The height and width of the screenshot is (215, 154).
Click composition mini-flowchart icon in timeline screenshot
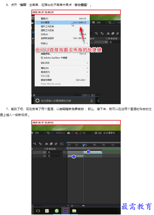[35, 144]
